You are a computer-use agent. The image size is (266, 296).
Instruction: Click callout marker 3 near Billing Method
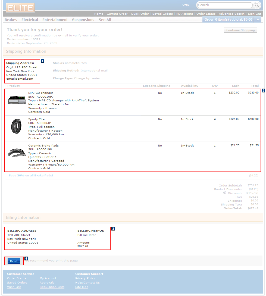(x=113, y=229)
